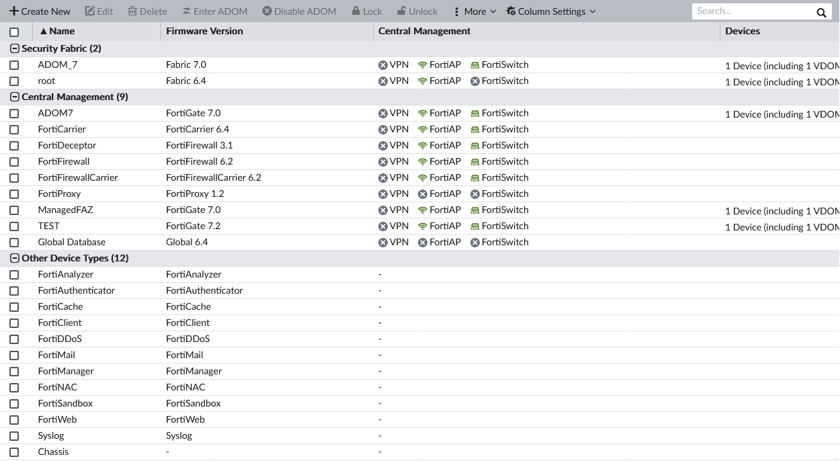
Task: Collapse the Other Device Types group
Action: click(x=14, y=258)
